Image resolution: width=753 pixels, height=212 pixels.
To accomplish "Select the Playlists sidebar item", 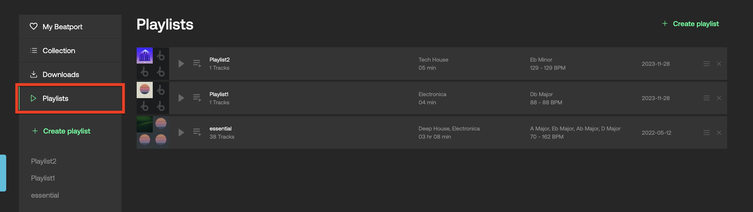I will coord(70,98).
